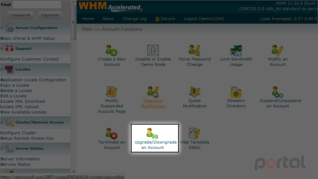Open Application Locale Configuration
The image size is (318, 179).
[33, 80]
